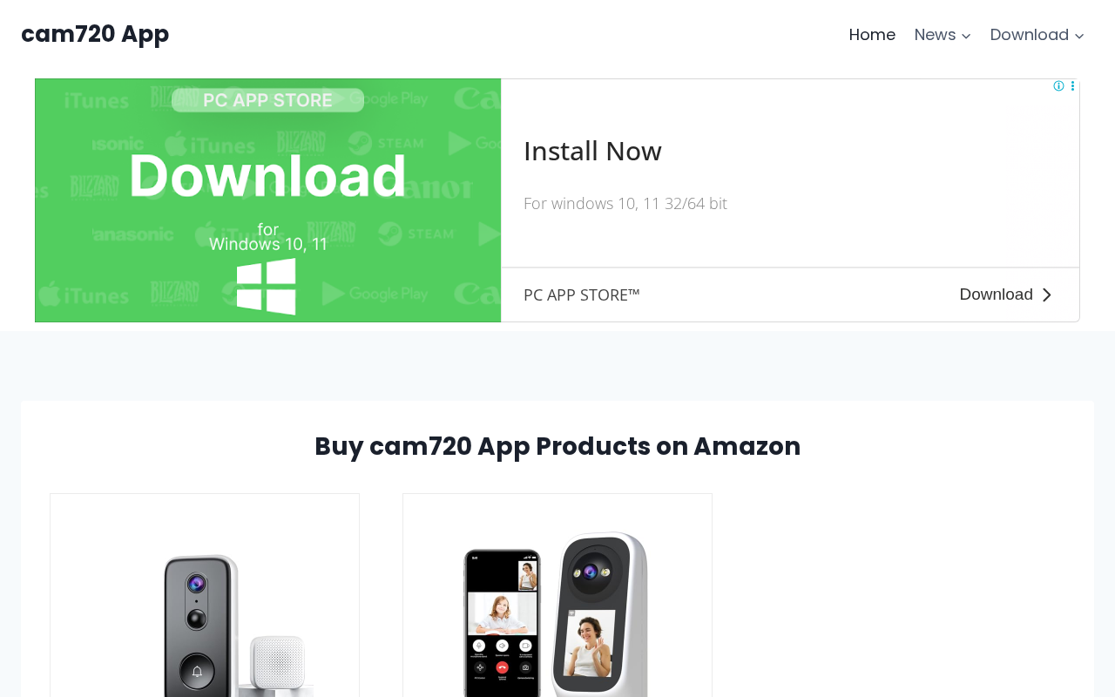Go to the cam720 App site title
This screenshot has height=697, width=1115.
point(95,34)
